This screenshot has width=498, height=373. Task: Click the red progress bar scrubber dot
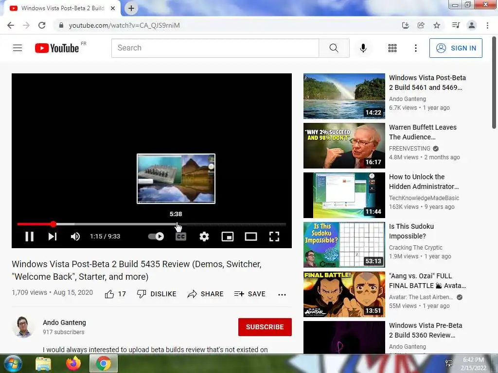(x=53, y=224)
